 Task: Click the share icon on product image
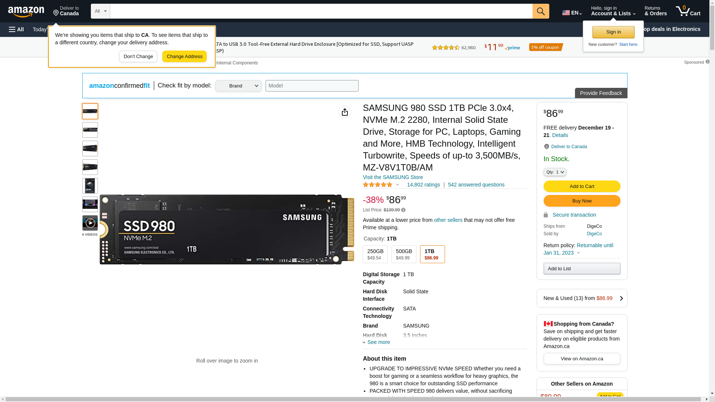coord(345,112)
